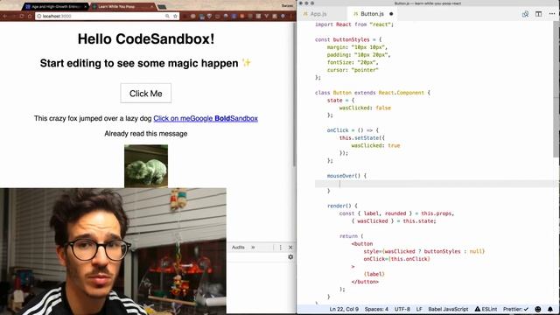The image size is (560, 315).
Task: Click the Prettier status item
Action: tap(515, 309)
